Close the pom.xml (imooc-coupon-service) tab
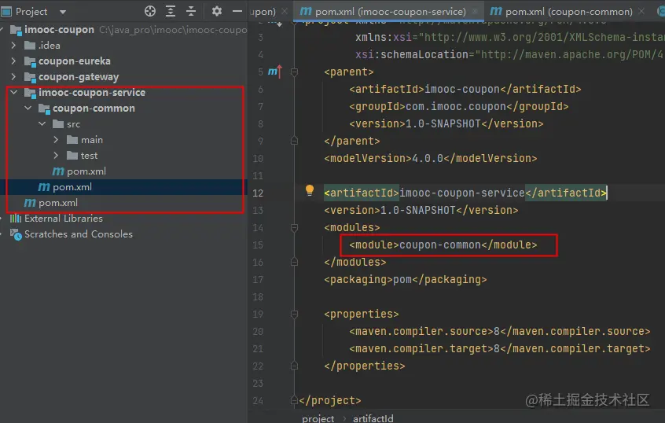The height and width of the screenshot is (423, 665). [476, 12]
